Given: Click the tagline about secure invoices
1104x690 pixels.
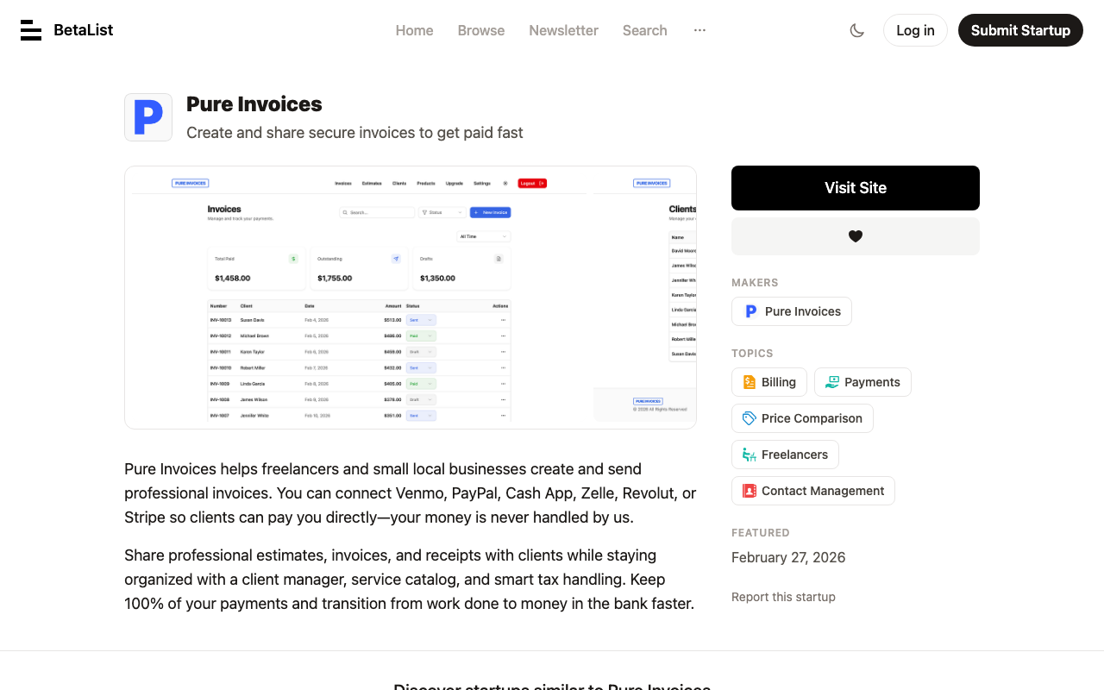Looking at the screenshot, I should click(354, 133).
